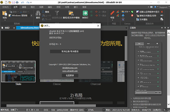Click the next bookmark icon beside 书签
The height and width of the screenshot is (112, 170).
tap(118, 16)
